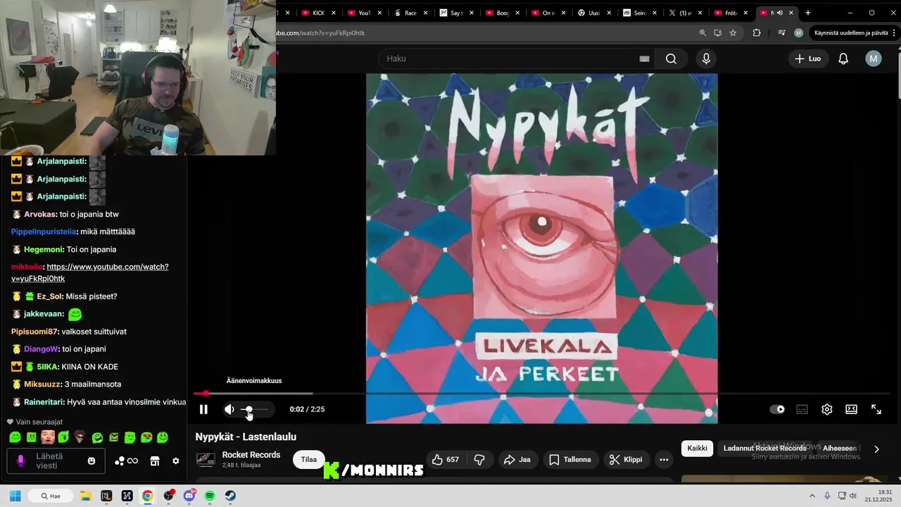
Task: Click the YouTube search magnifier button
Action: coord(672,58)
